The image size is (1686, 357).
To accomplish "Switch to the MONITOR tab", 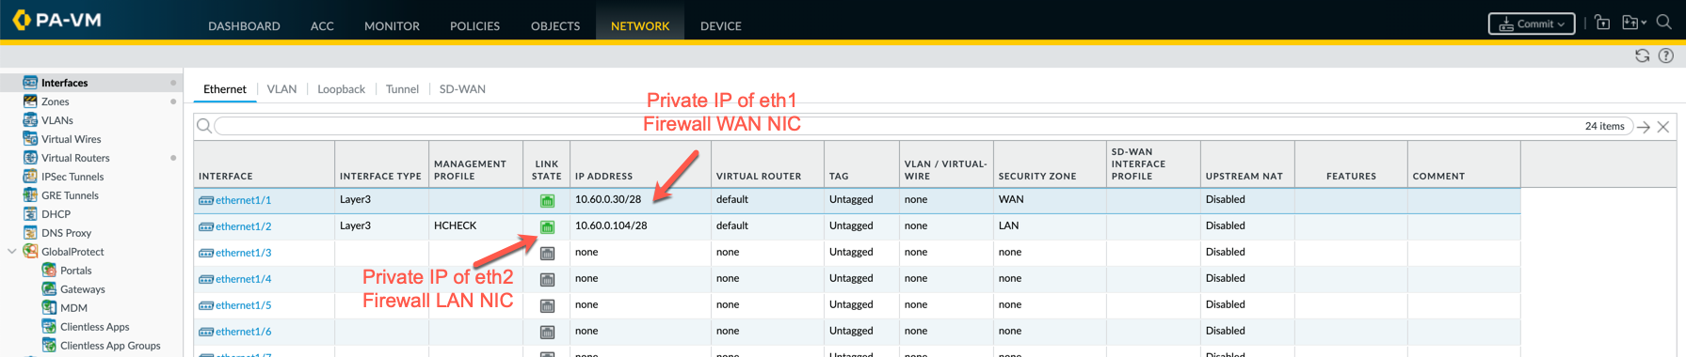I will click(392, 26).
